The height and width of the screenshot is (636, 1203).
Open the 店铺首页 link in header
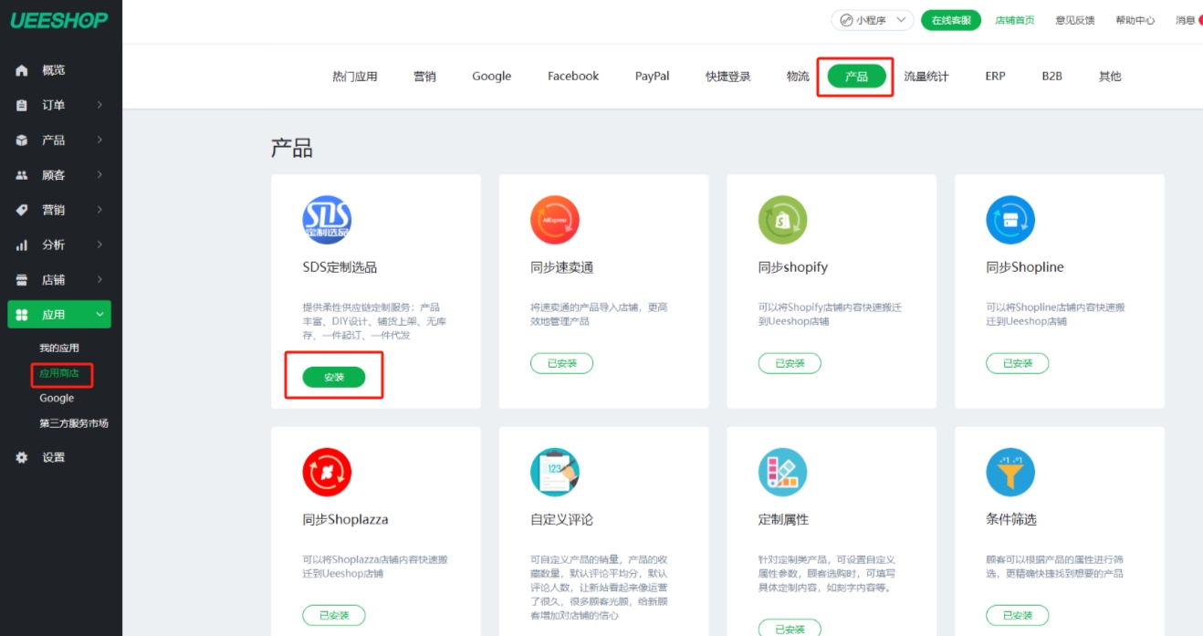click(1015, 20)
